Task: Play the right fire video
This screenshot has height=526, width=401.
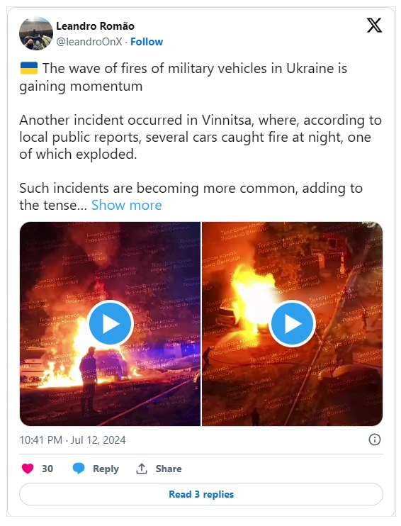Action: pyautogui.click(x=292, y=324)
